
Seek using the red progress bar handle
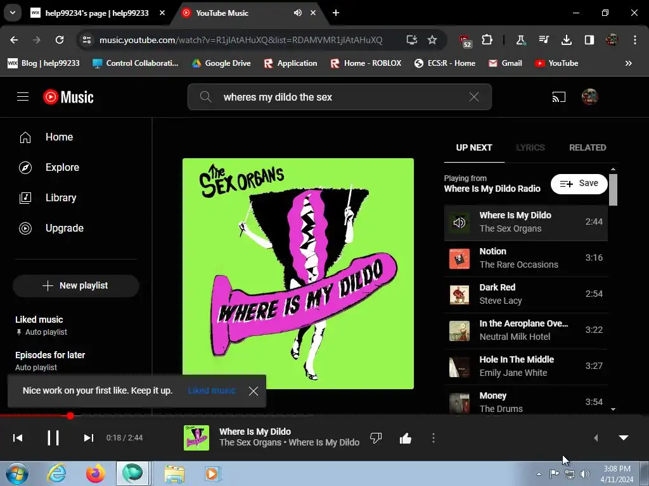click(70, 416)
